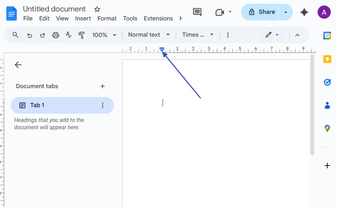Screen dimensions: 337x207
Task: Open the editing mode pencil dropdown
Action: pos(272,35)
